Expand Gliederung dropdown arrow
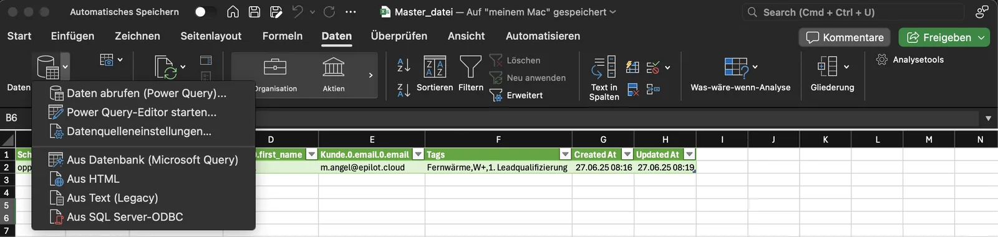This screenshot has height=237, width=998. coord(846,67)
